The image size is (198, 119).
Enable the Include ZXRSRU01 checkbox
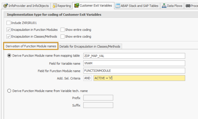coord(9,23)
